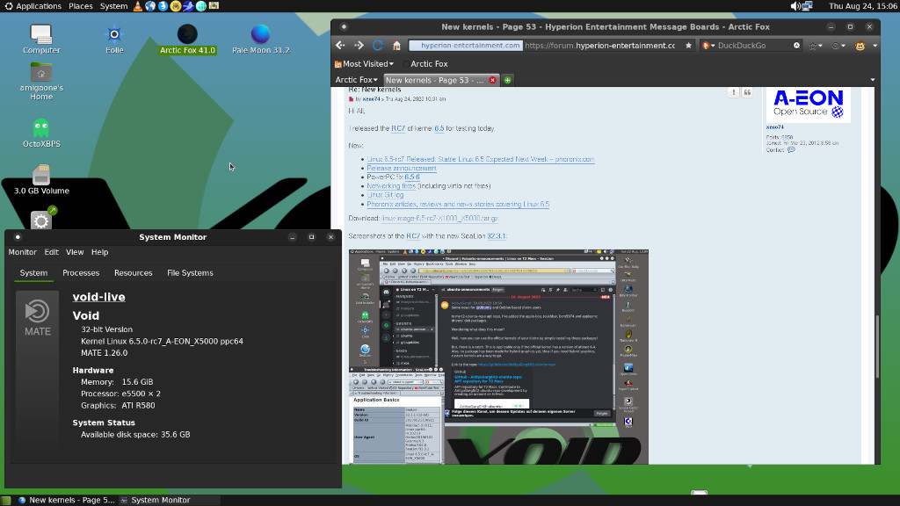Switch to the File Systems tab
This screenshot has width=900, height=506.
(190, 273)
